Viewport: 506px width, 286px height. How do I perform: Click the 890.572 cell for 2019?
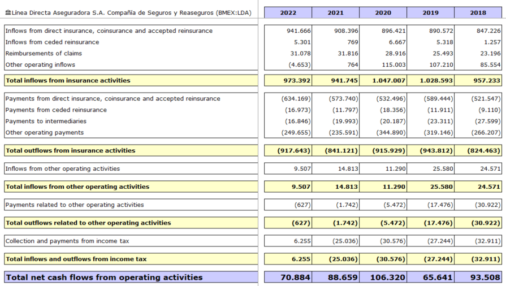[441, 31]
